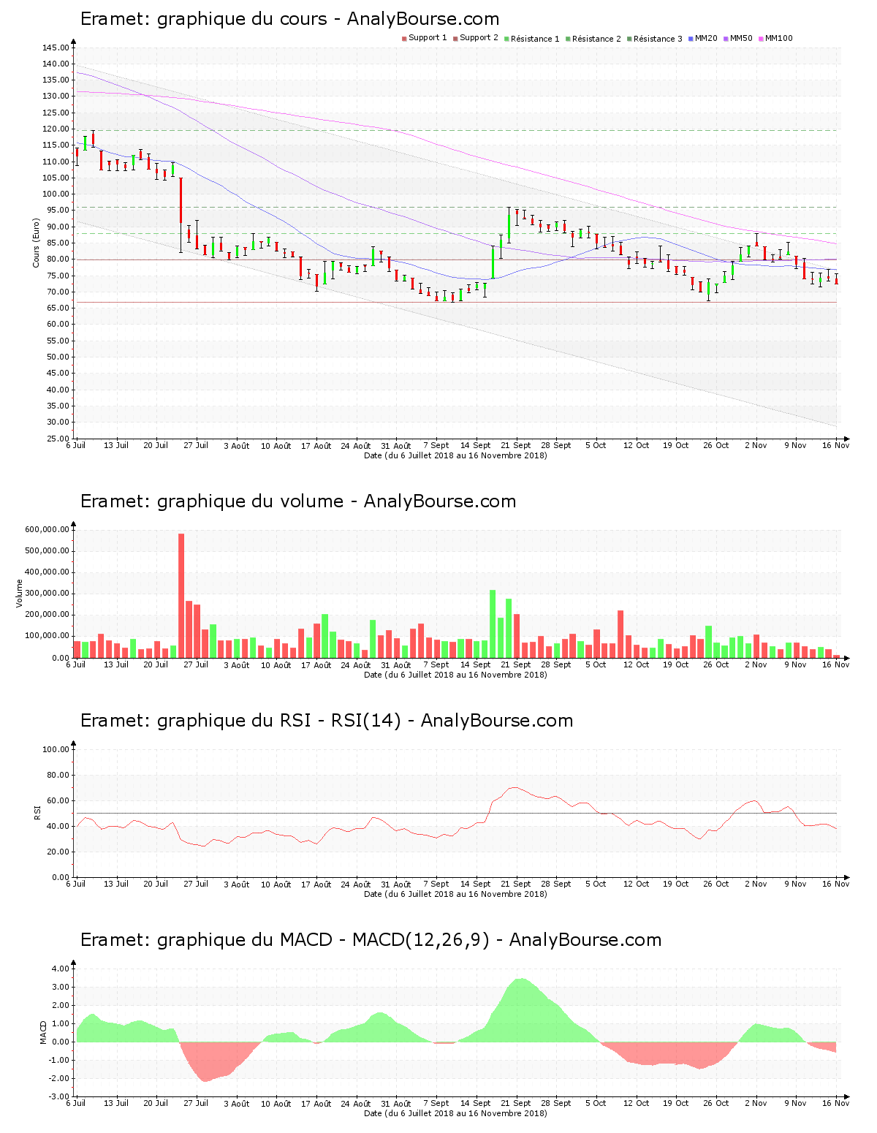Click the date range caption under MACD chart
The height and width of the screenshot is (1133, 877).
(455, 1113)
